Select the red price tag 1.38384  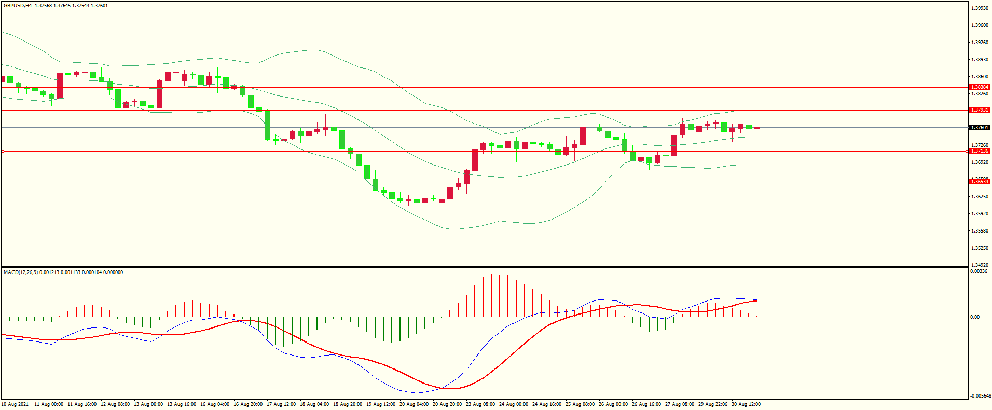(x=980, y=87)
